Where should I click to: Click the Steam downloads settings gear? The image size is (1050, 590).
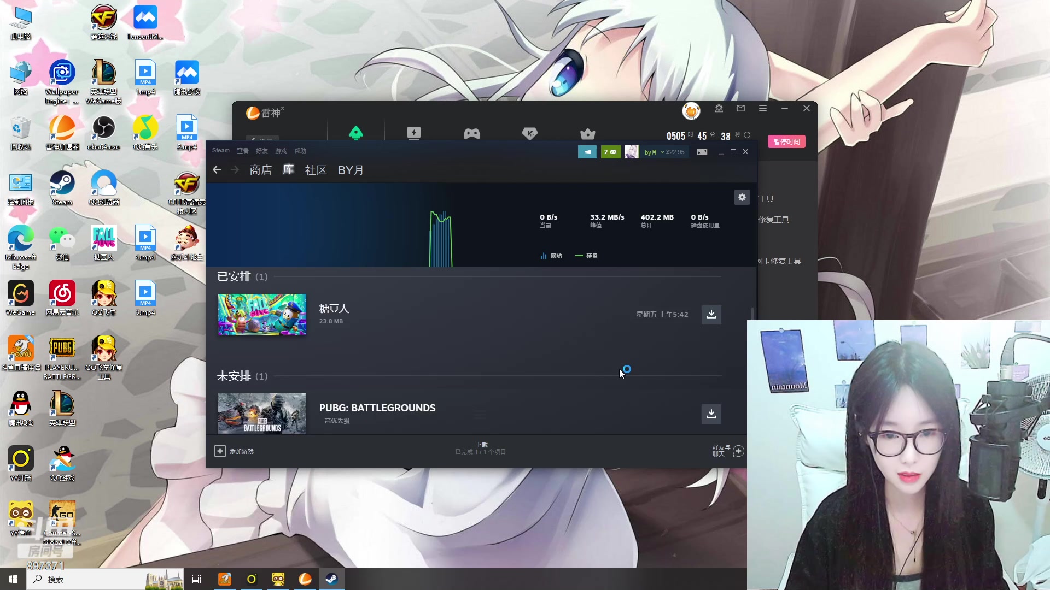742,197
